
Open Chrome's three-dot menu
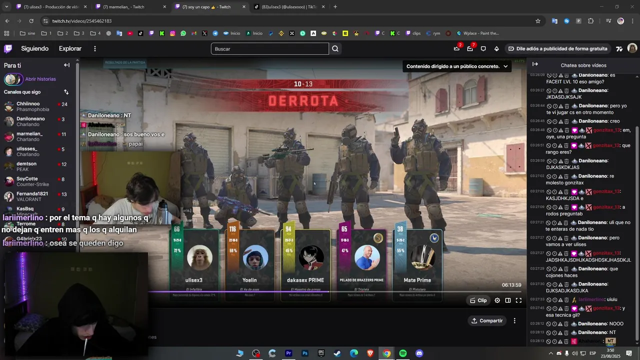click(633, 21)
